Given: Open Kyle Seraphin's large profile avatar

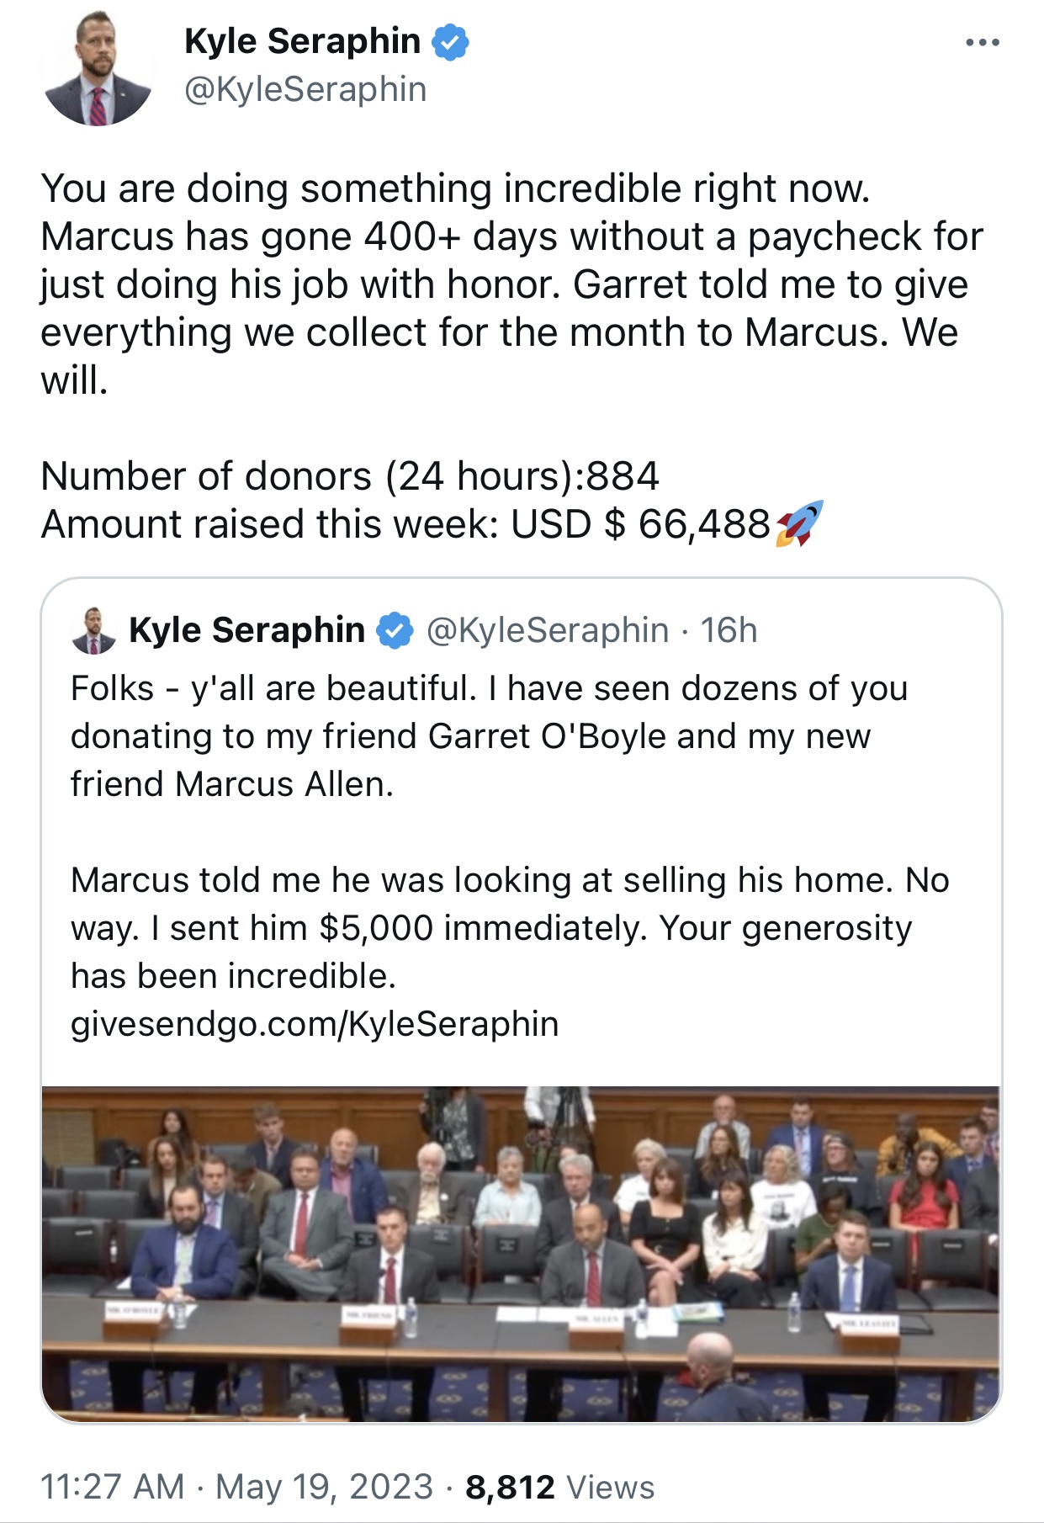Looking at the screenshot, I should (98, 69).
